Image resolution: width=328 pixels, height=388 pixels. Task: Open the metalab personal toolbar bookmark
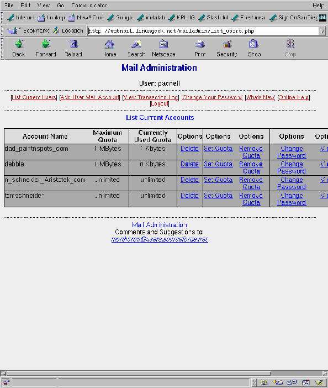click(151, 18)
